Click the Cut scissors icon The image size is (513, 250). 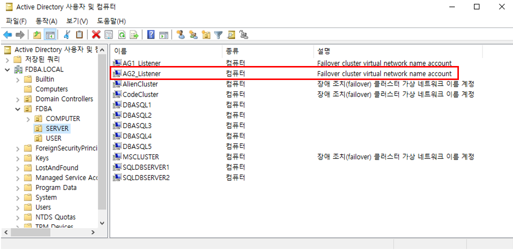[x=67, y=34]
